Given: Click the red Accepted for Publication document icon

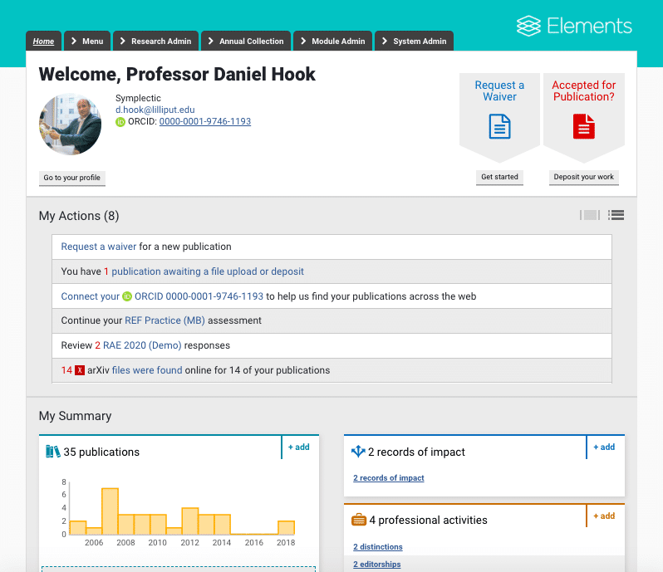Looking at the screenshot, I should click(584, 127).
